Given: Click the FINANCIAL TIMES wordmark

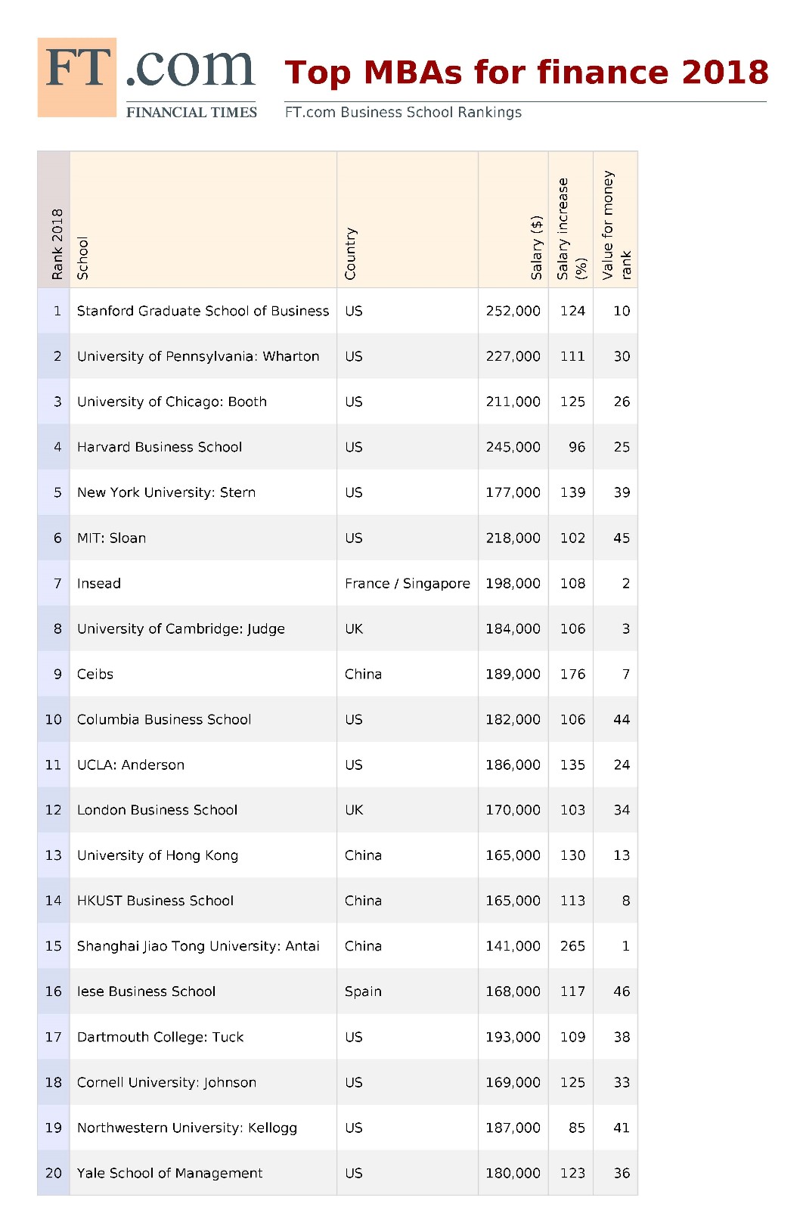Looking at the screenshot, I should point(191,112).
